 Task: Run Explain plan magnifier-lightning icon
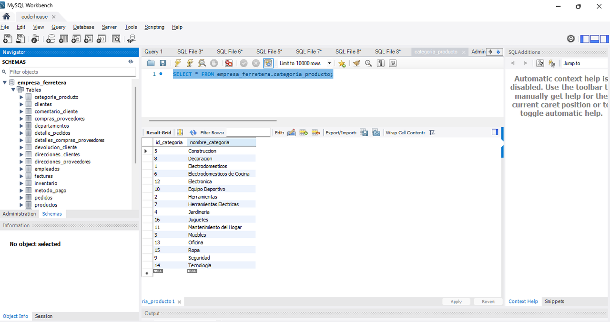click(x=202, y=63)
